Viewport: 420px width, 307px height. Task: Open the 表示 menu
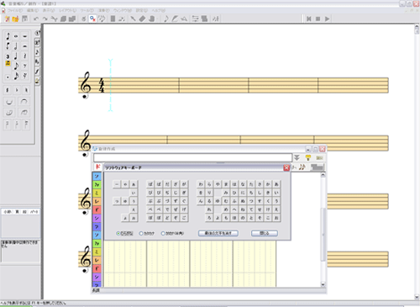pos(49,11)
